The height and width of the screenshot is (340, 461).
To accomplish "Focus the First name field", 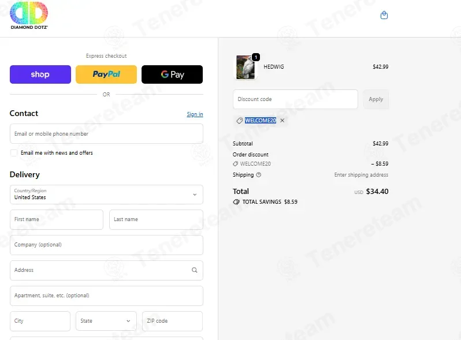I will [57, 219].
